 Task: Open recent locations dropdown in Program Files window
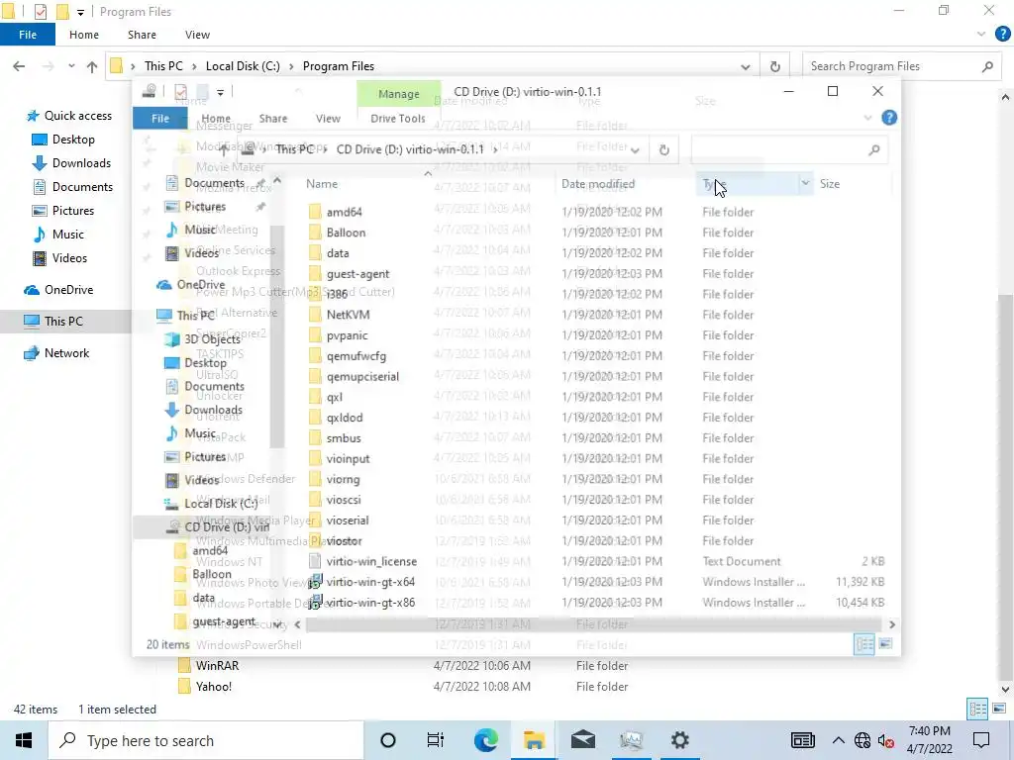tap(71, 66)
